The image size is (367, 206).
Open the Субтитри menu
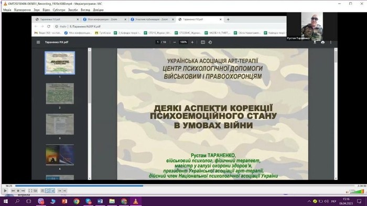pos(59,10)
